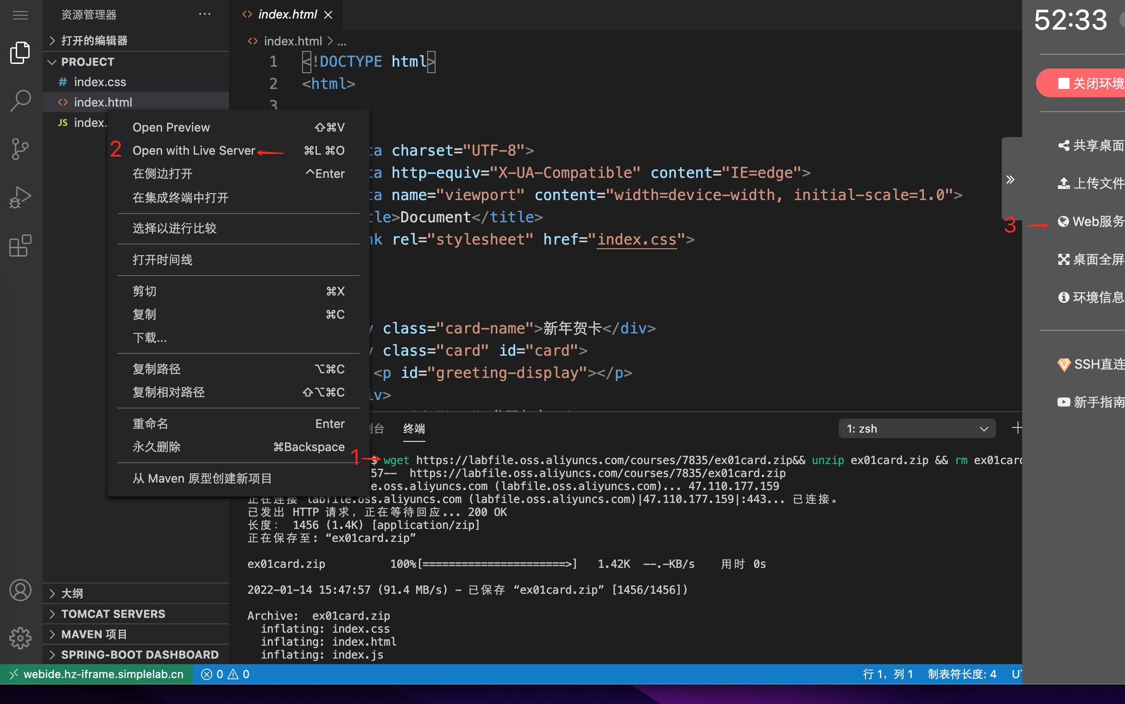This screenshot has height=704, width=1125.
Task: Click the hamburger menu icon at top left
Action: point(20,15)
